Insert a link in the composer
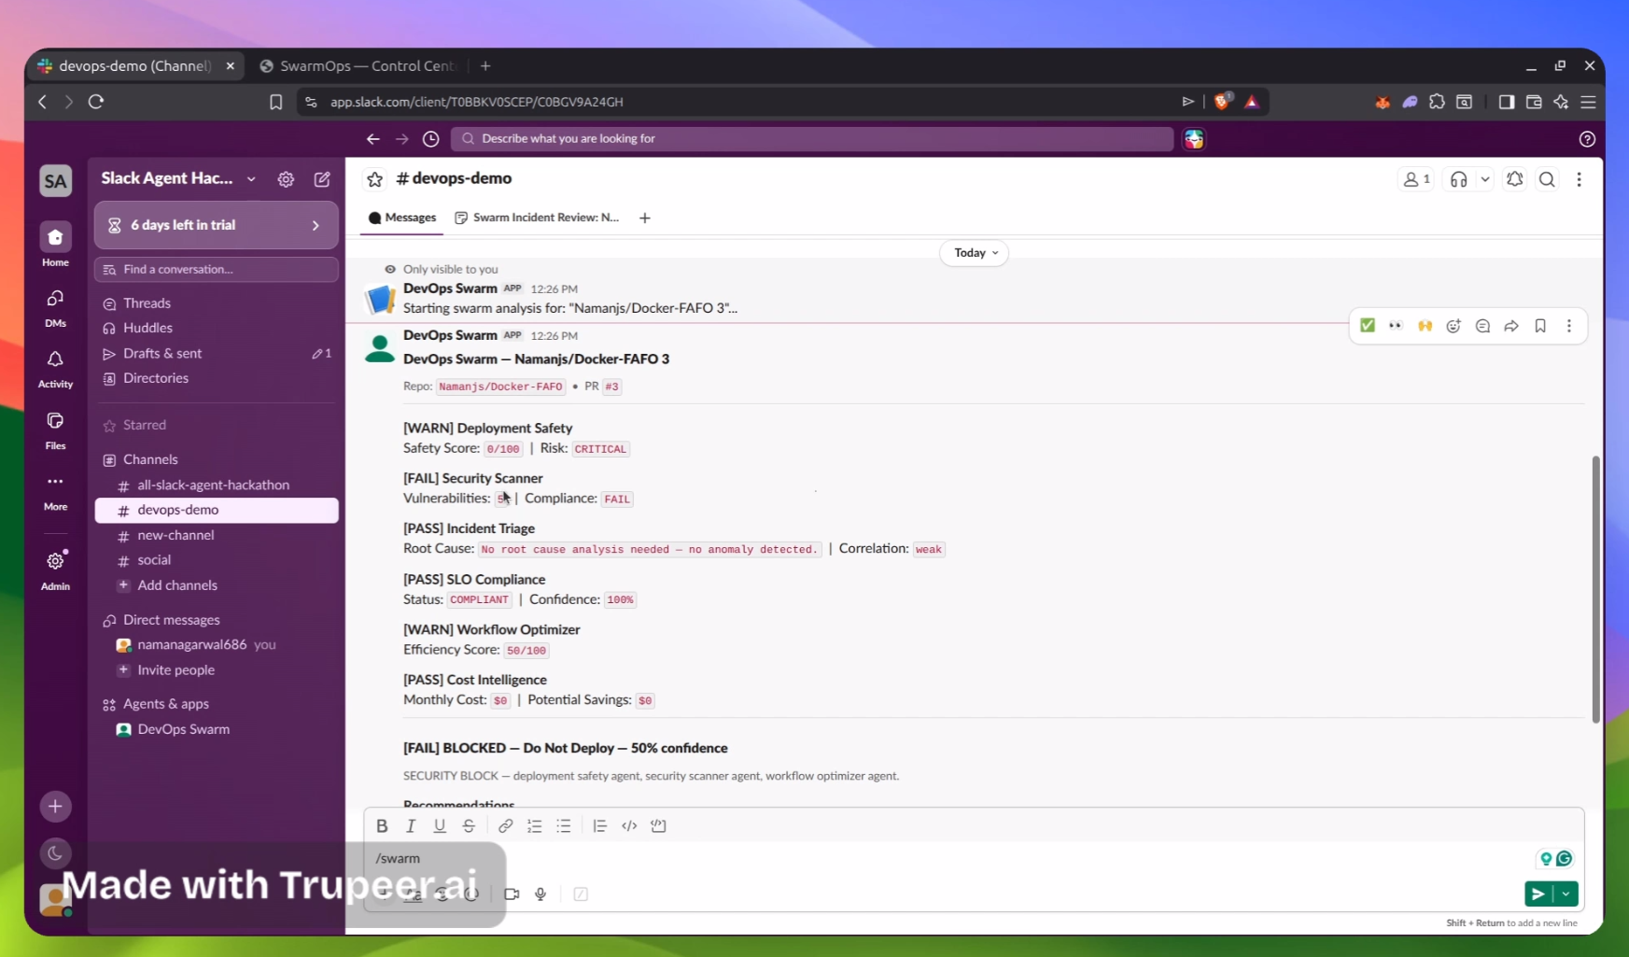Viewport: 1629px width, 957px height. tap(505, 826)
